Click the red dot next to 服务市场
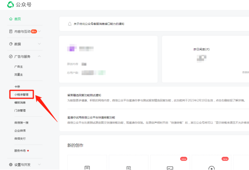The height and width of the screenshot is (170, 249). pos(28,151)
